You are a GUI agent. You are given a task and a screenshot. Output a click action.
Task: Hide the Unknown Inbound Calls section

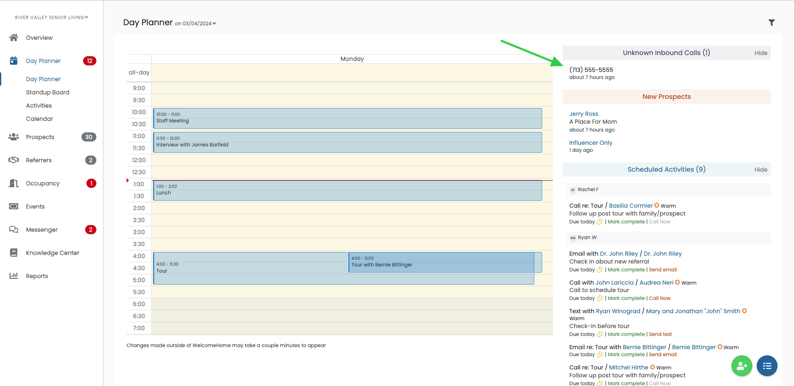(761, 53)
